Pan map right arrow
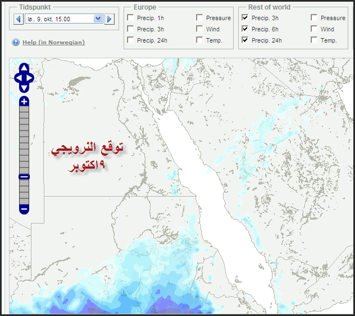 click(30, 78)
